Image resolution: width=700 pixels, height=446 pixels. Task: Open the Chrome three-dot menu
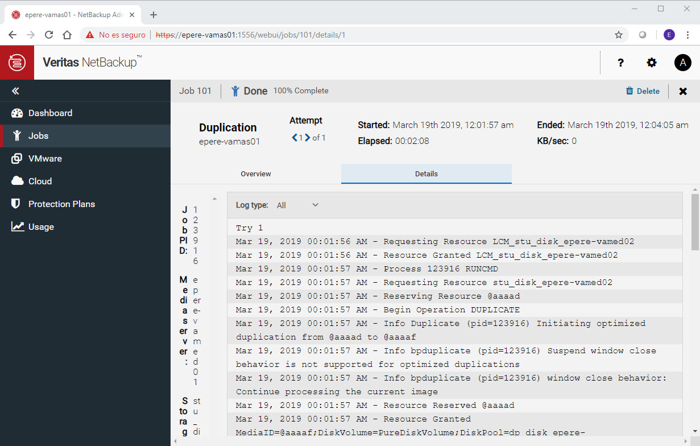687,35
